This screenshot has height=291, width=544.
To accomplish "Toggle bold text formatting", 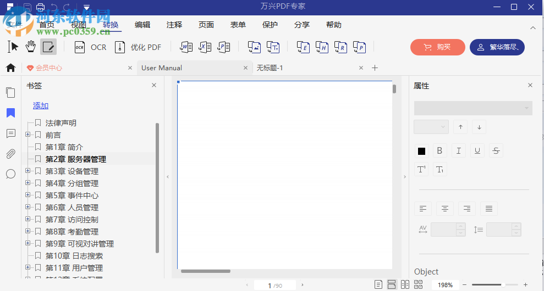I will coord(439,150).
